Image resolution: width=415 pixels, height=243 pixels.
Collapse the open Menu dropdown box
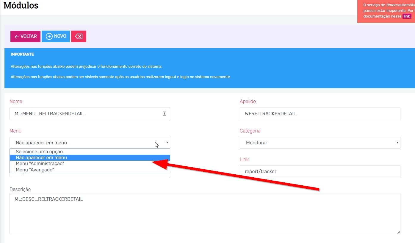tap(89, 143)
